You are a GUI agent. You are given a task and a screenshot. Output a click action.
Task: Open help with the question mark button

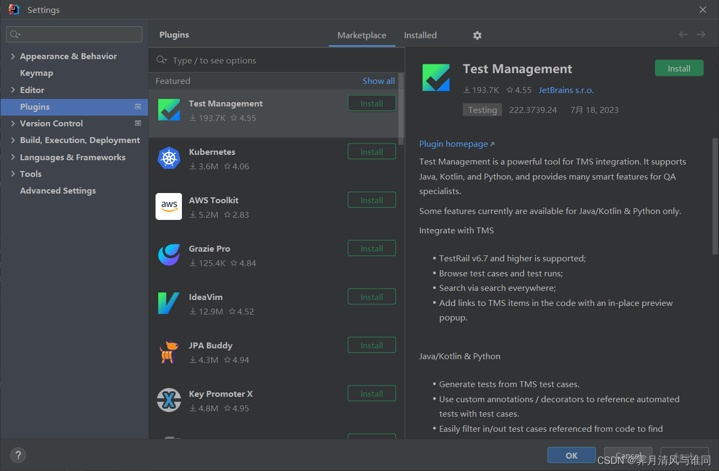click(x=18, y=455)
